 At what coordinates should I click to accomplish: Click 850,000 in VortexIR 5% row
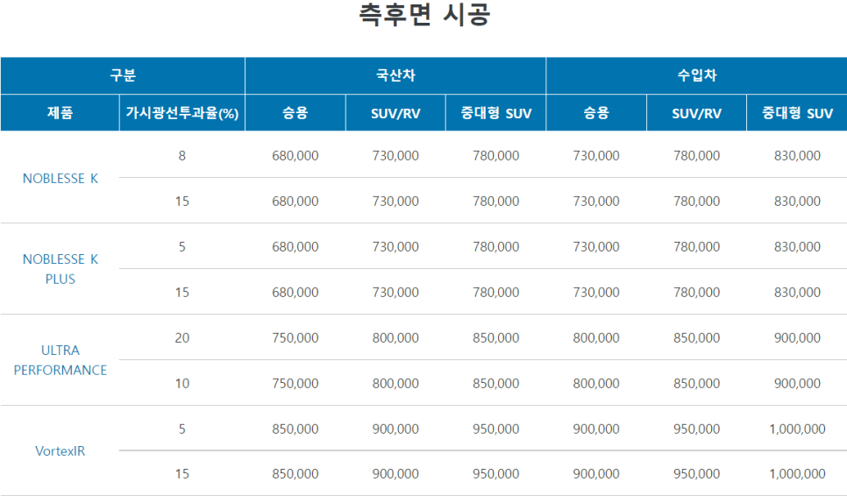click(x=295, y=429)
